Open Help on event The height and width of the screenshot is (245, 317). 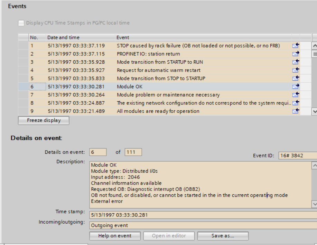(115, 236)
